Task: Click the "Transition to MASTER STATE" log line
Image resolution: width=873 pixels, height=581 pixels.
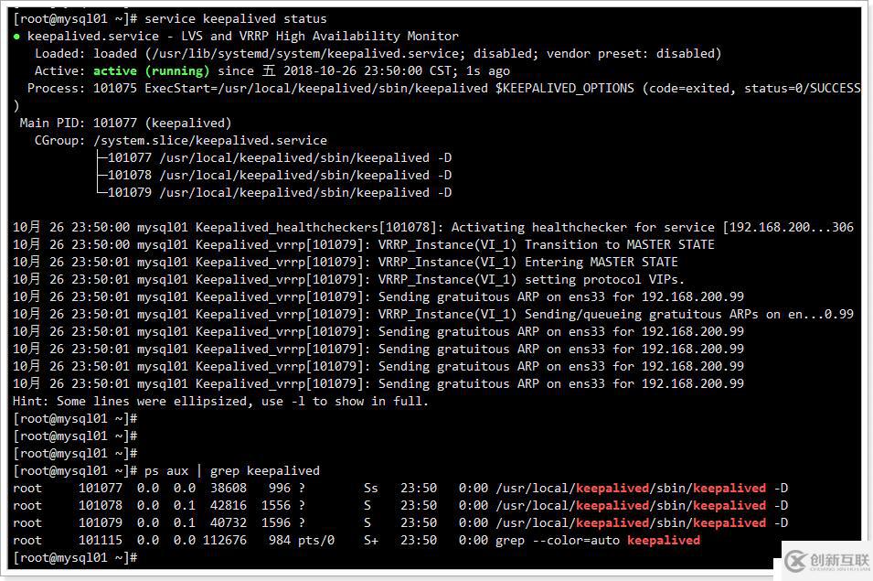Action: [x=619, y=245]
